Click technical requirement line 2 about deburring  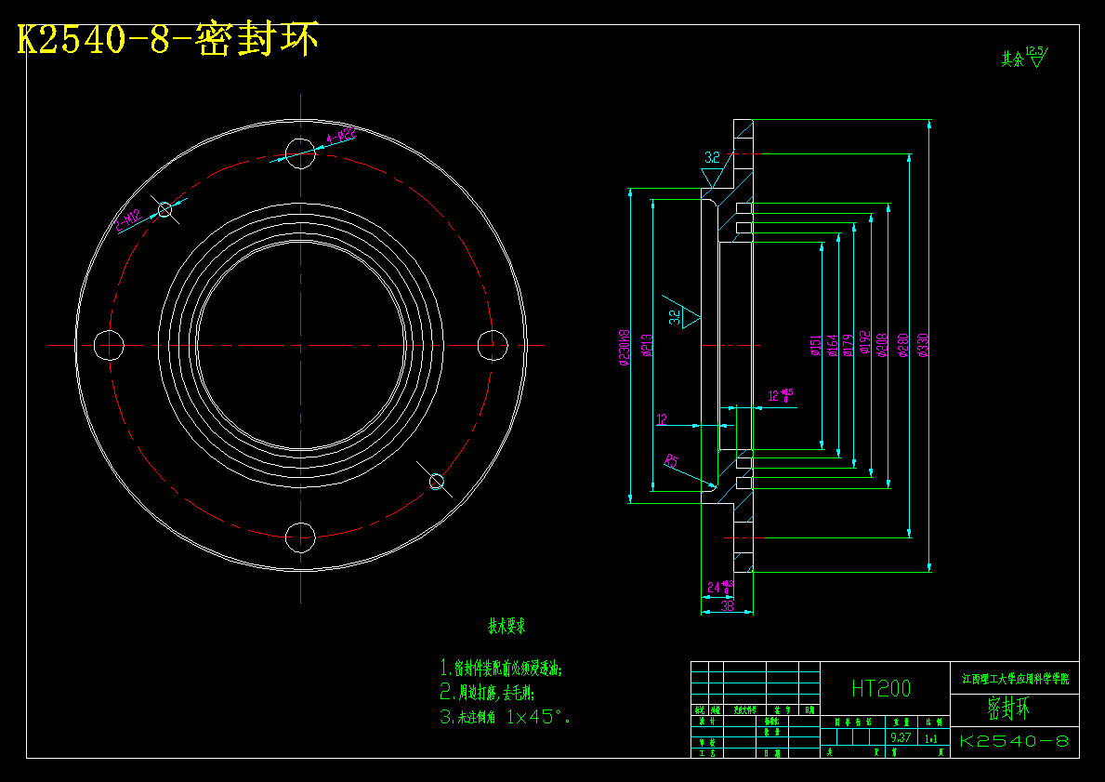(488, 693)
